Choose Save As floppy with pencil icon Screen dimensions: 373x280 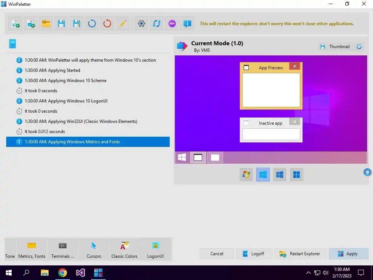click(76, 24)
